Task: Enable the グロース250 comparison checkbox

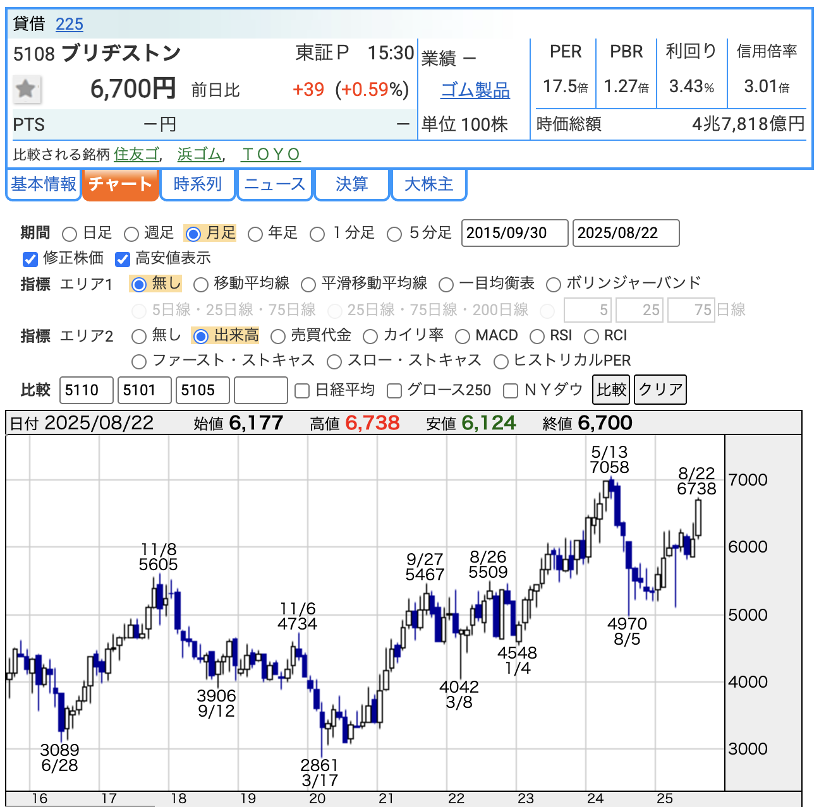Action: 394,392
